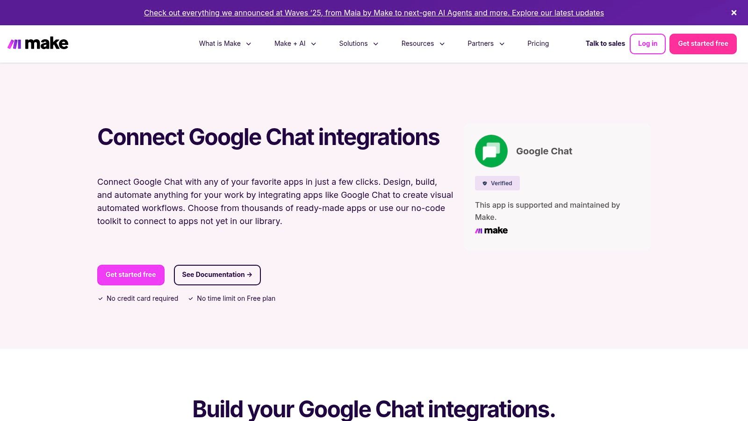Viewport: 748px width, 421px height.
Task: Open See Documentation for Google Chat
Action: [x=217, y=275]
